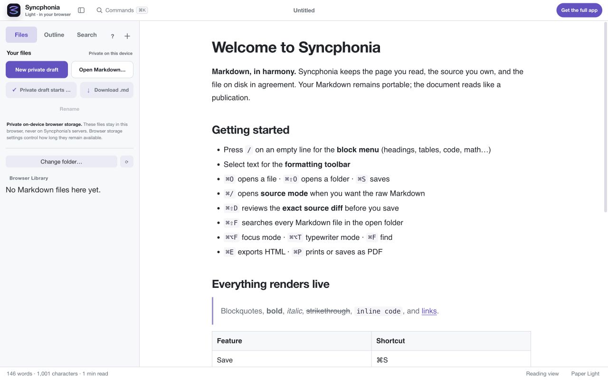Click the Welcome to Syncphonia heading
Screen dimensions: 608x380
tap(296, 47)
